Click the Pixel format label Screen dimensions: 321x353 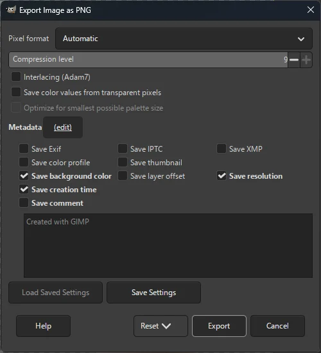28,39
